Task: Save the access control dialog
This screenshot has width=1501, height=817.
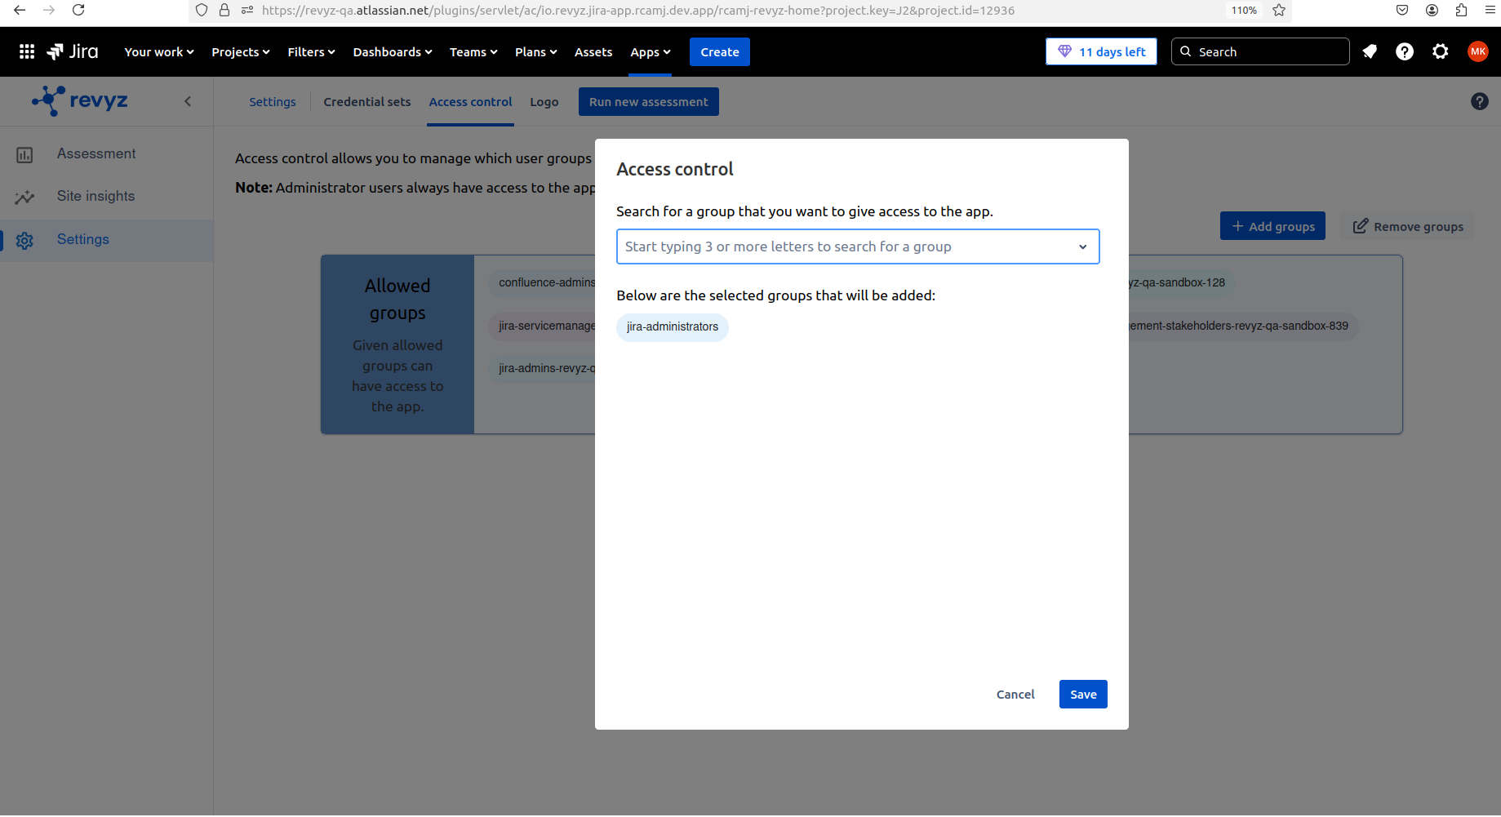Action: pos(1083,695)
